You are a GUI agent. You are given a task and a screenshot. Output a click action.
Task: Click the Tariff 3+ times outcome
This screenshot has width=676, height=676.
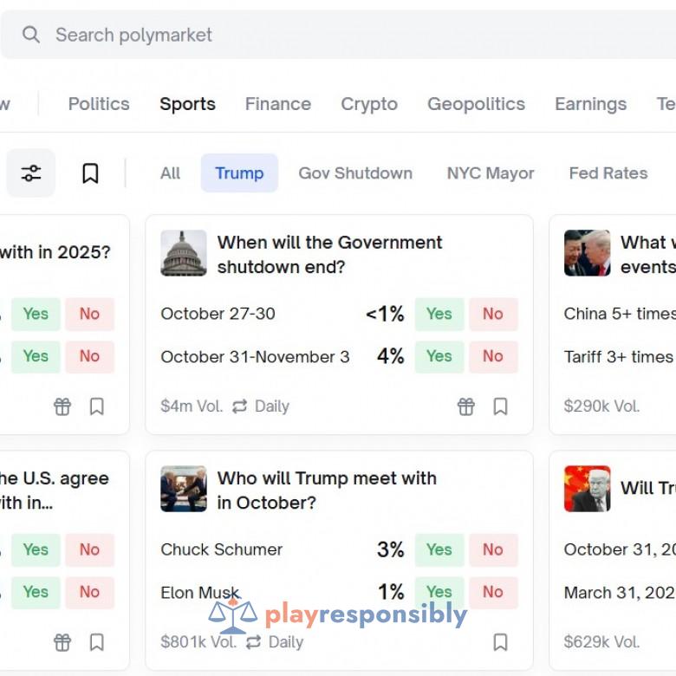point(619,357)
